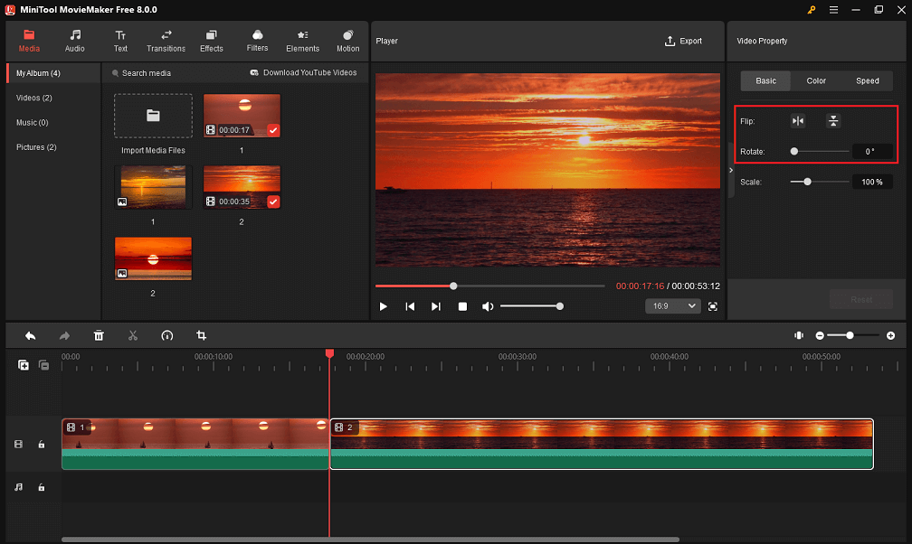This screenshot has height=544, width=912.
Task: Open the Effects tab
Action: coord(211,42)
